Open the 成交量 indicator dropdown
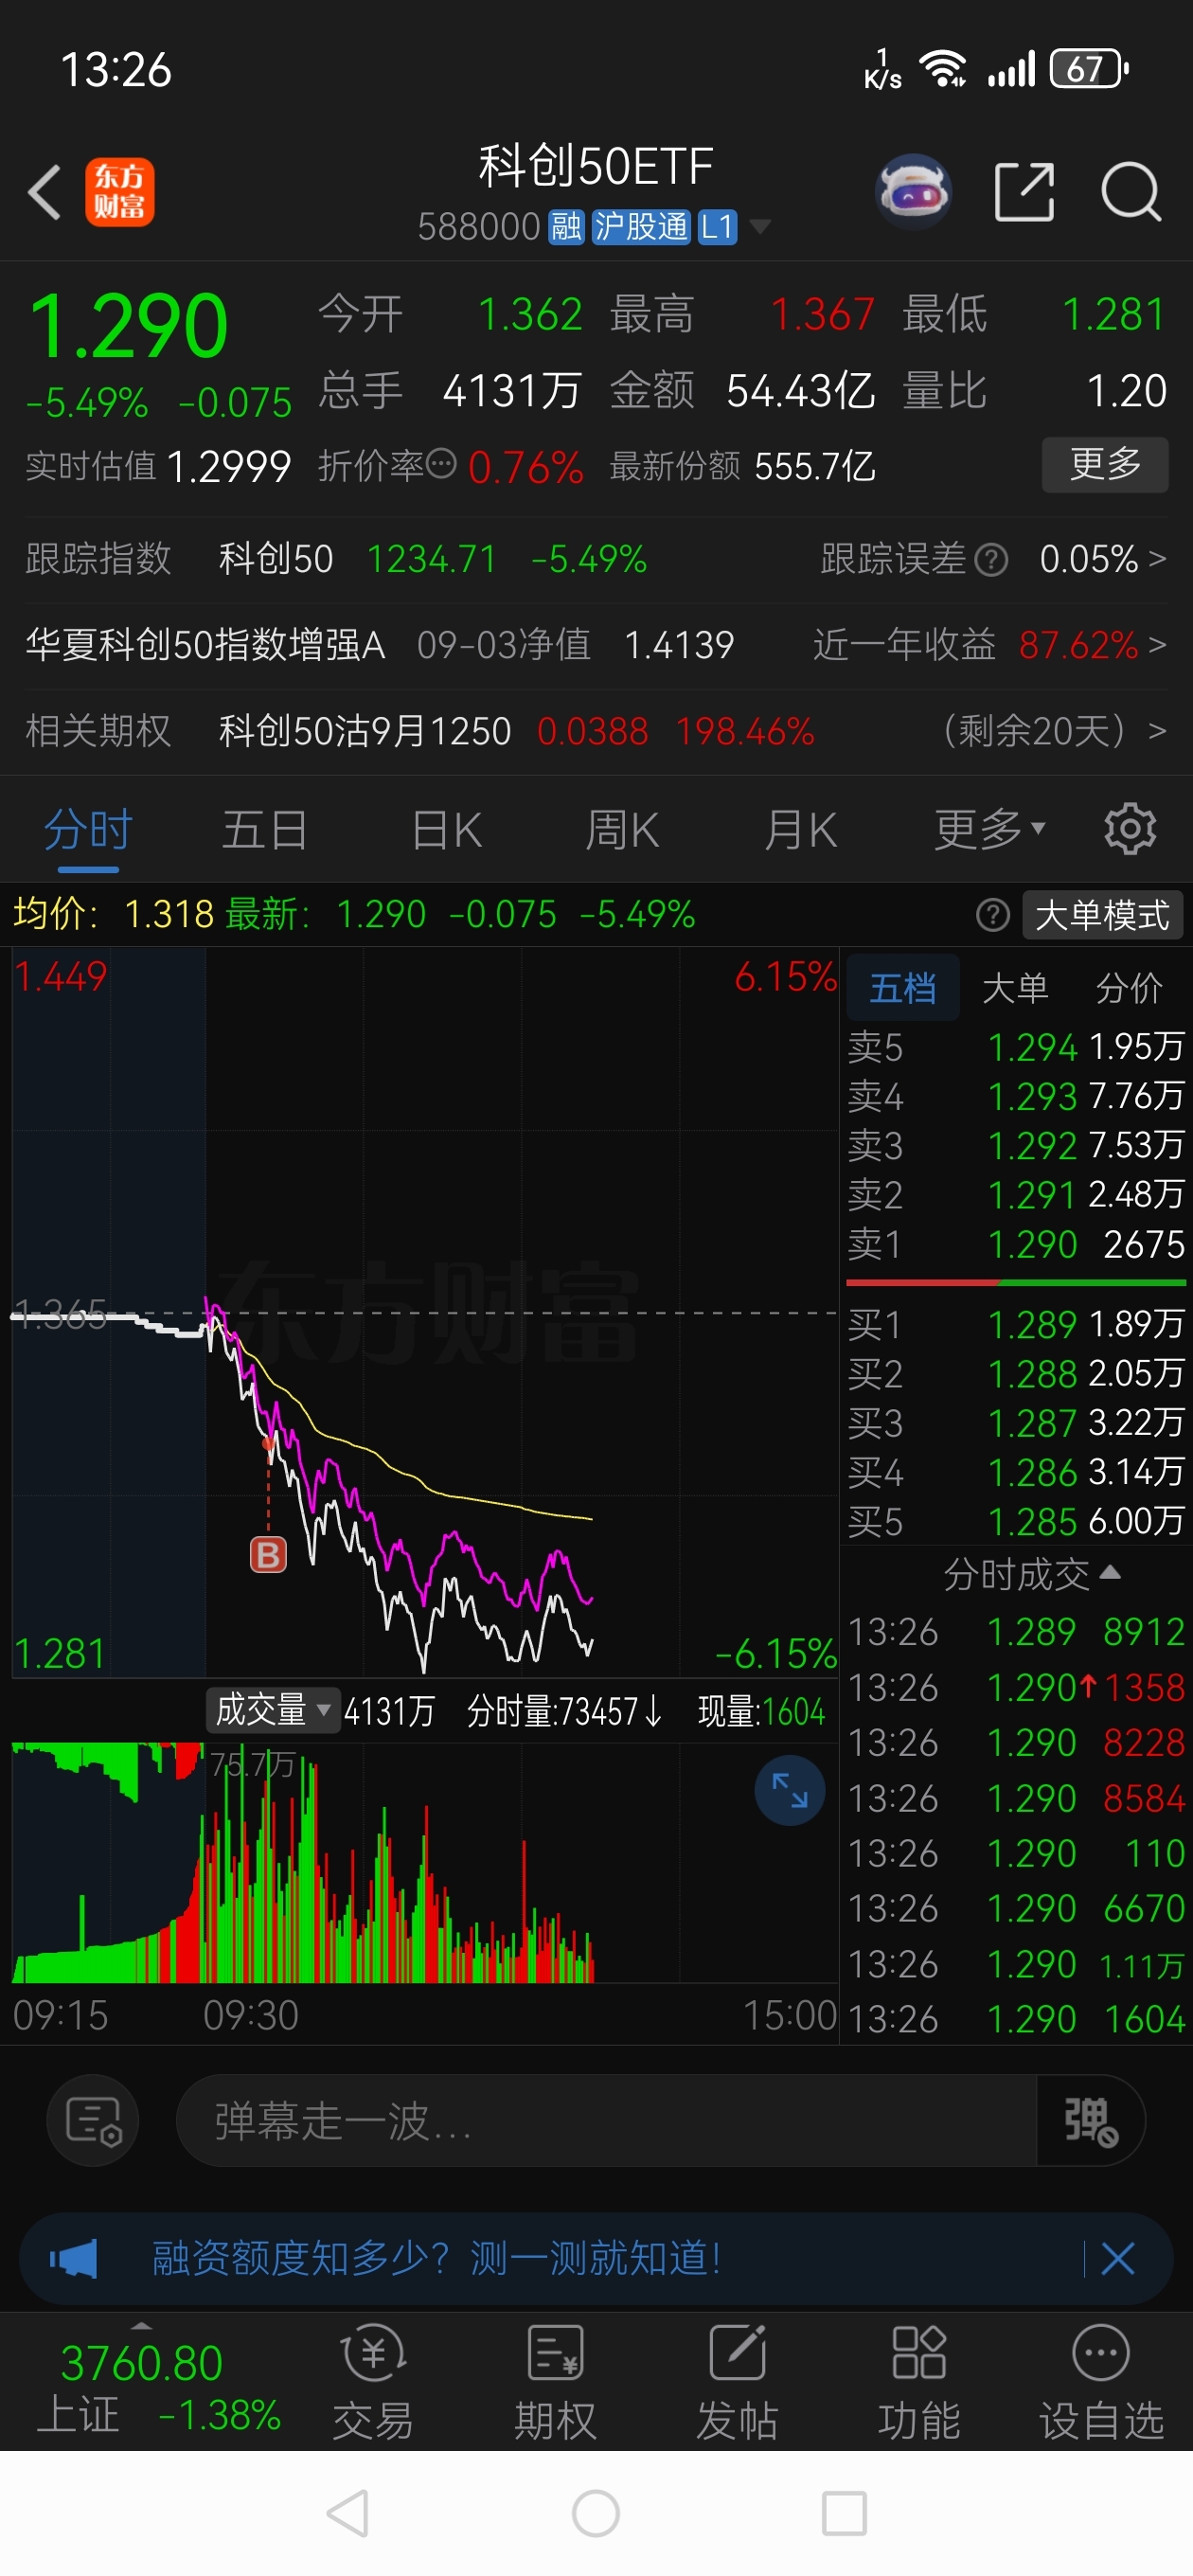 click(x=272, y=1710)
